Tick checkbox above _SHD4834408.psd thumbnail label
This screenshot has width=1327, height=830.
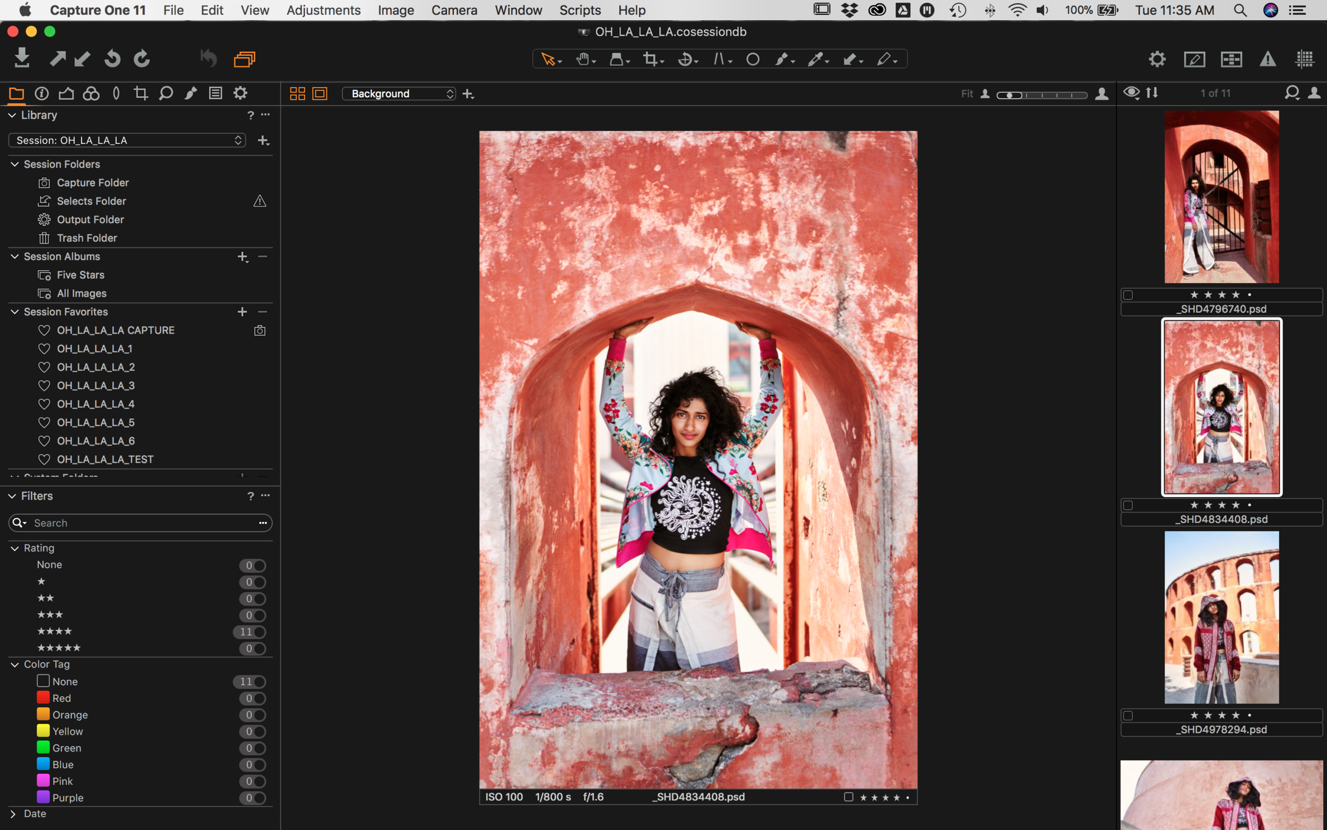(x=1128, y=505)
